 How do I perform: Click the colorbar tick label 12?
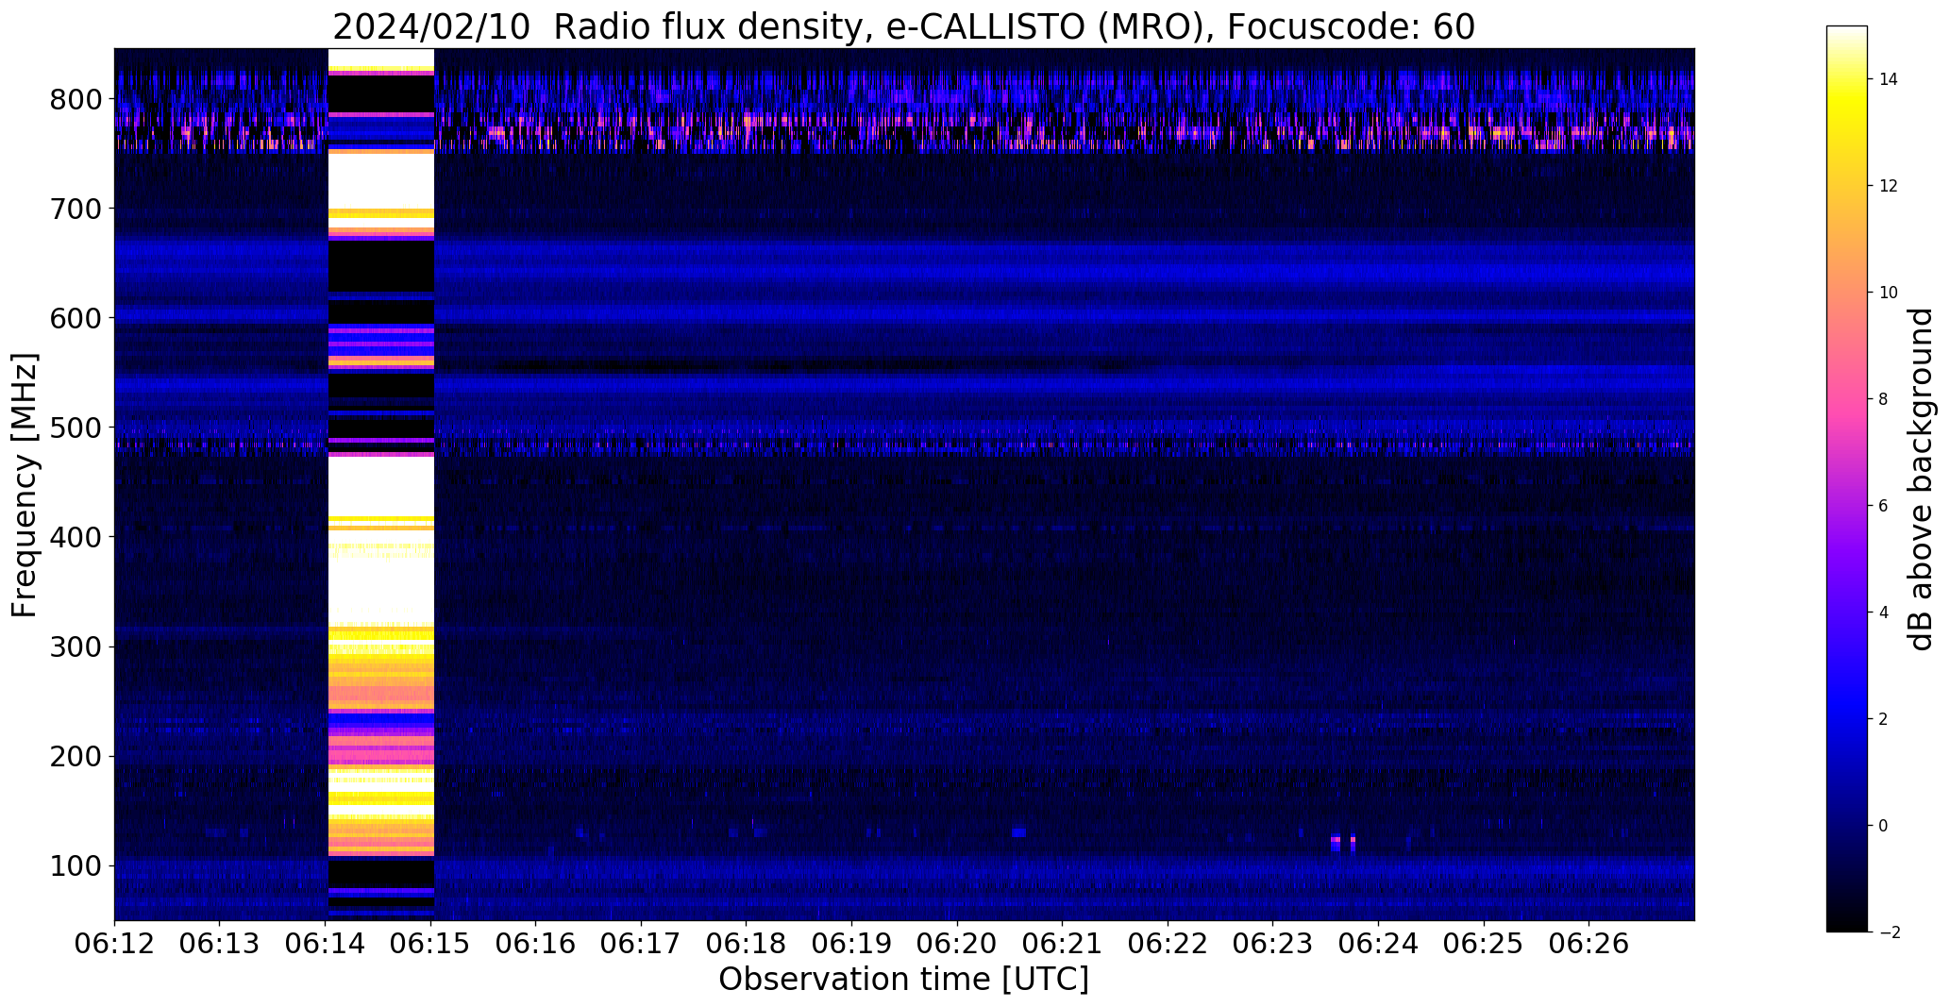[x=1888, y=186]
